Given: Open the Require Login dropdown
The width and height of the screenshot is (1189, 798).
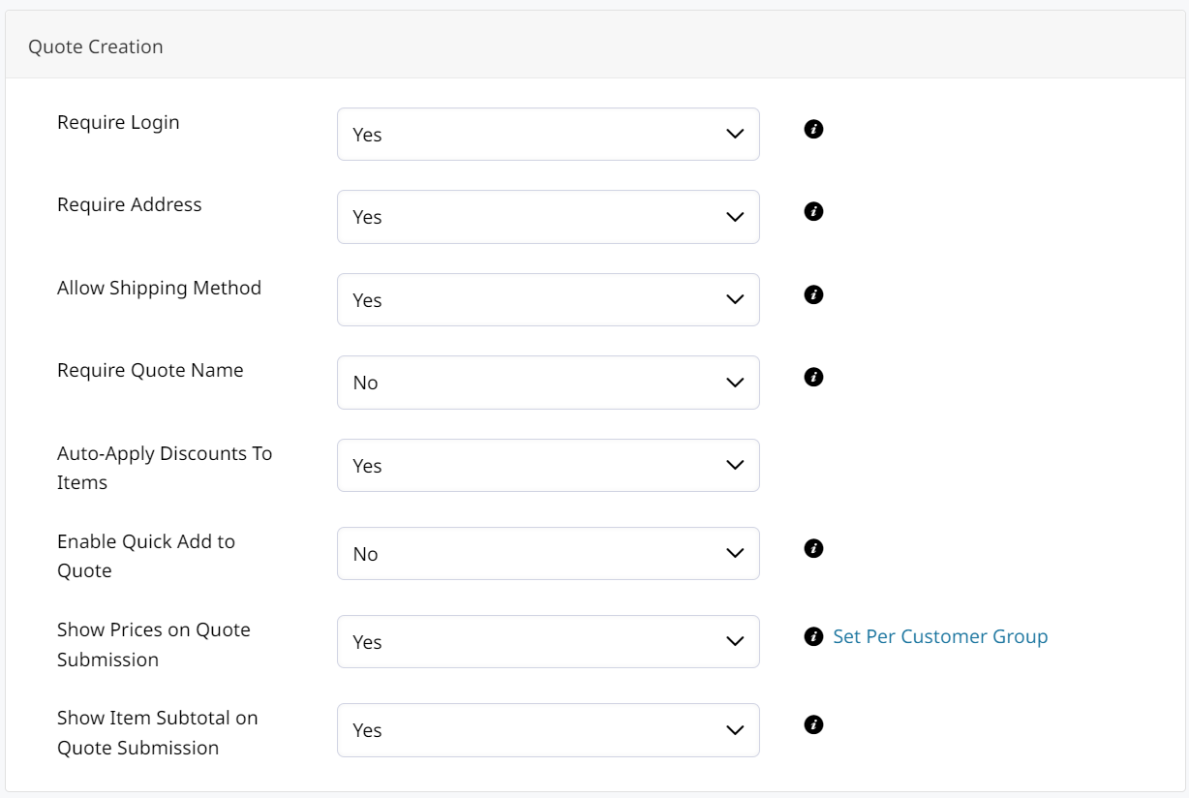Looking at the screenshot, I should [548, 135].
